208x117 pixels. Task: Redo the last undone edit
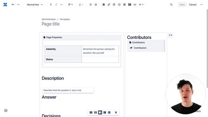[18, 5]
